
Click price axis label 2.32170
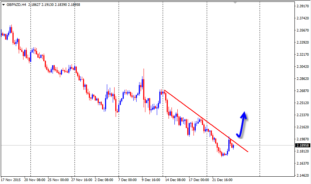[303, 55]
